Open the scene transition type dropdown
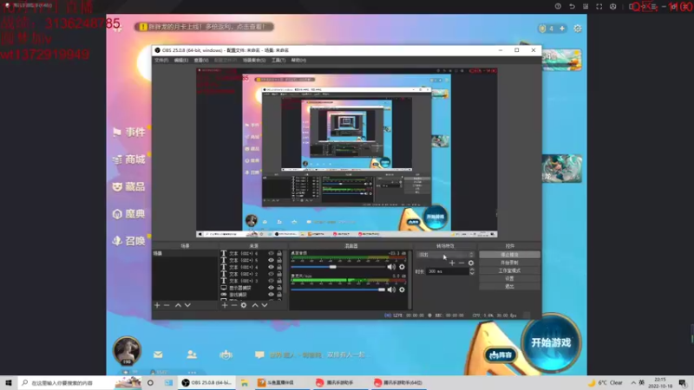Viewport: 694px width, 390px height. (x=445, y=255)
